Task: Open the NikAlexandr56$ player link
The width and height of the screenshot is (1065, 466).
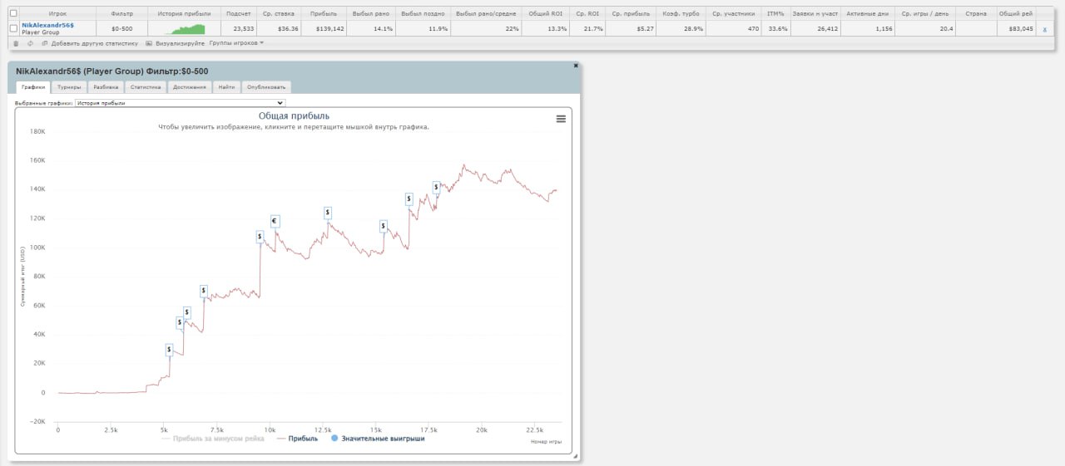Action: click(x=47, y=25)
